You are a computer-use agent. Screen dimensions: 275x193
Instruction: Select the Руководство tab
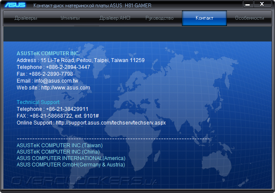tap(160, 18)
